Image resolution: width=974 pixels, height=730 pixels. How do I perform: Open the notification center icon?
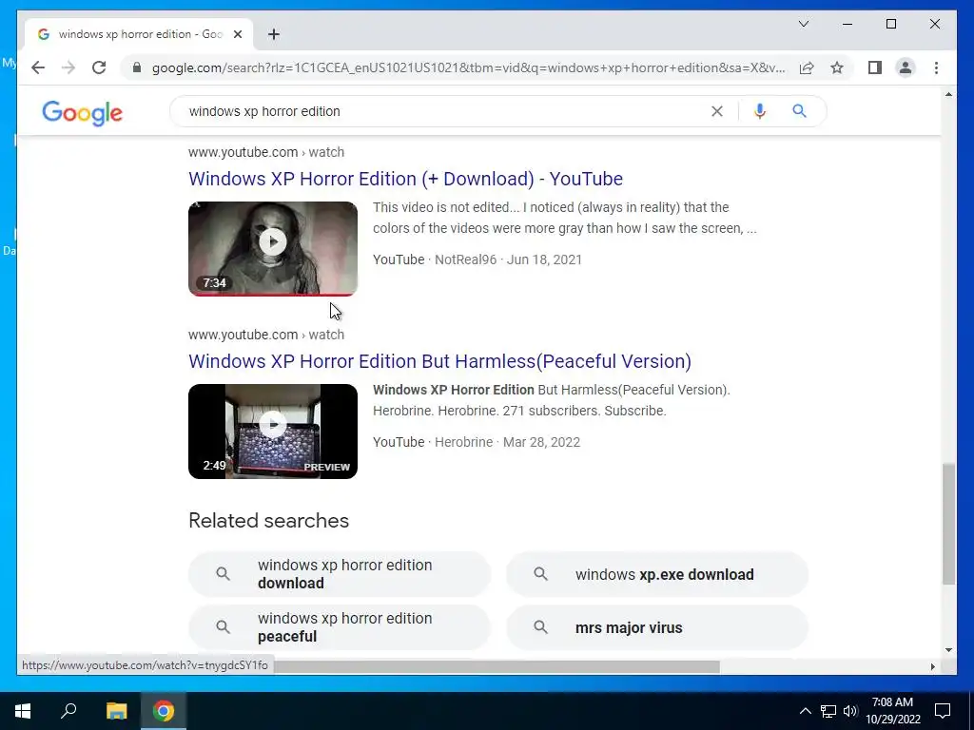(943, 711)
